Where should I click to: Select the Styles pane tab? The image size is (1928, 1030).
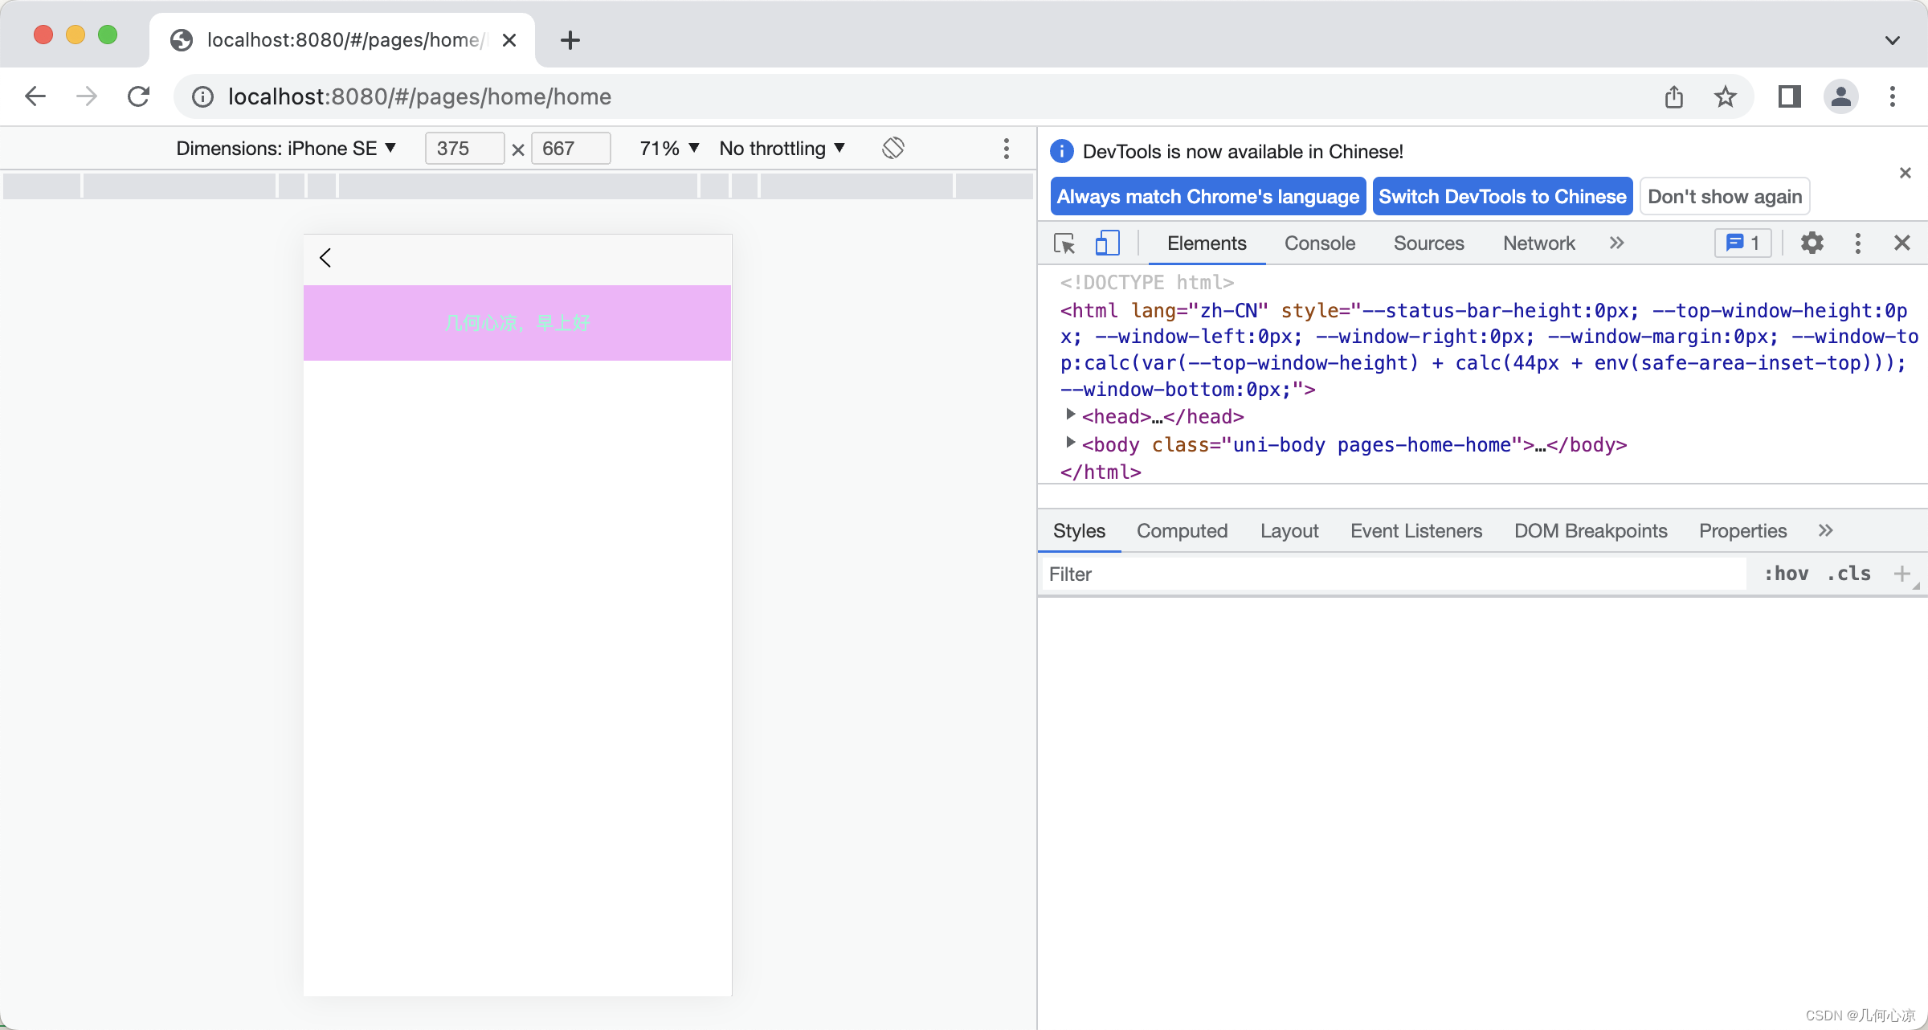pos(1079,531)
